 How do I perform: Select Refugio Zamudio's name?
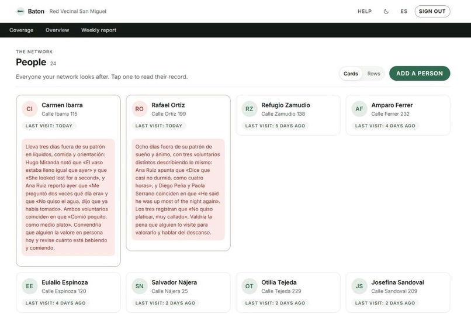click(286, 105)
